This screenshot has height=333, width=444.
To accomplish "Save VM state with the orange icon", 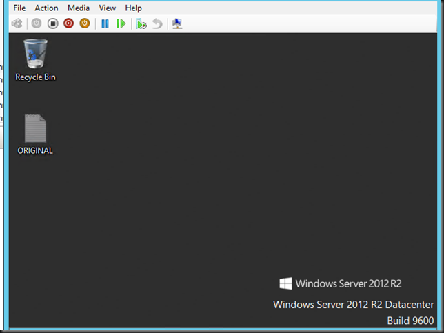I will pyautogui.click(x=84, y=23).
